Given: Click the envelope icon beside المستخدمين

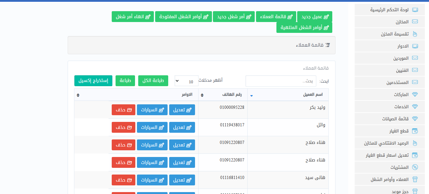Looking at the screenshot, I should 415,82.
